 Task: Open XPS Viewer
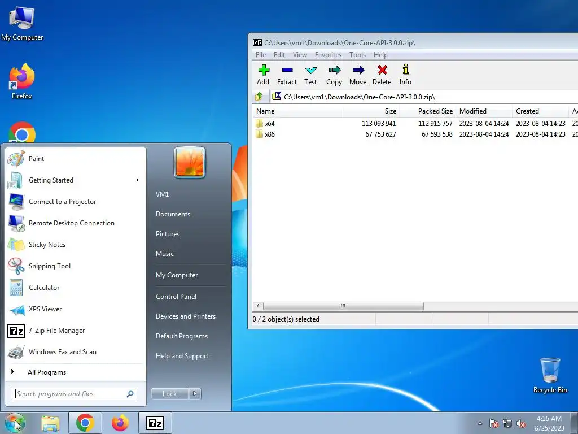(75, 309)
